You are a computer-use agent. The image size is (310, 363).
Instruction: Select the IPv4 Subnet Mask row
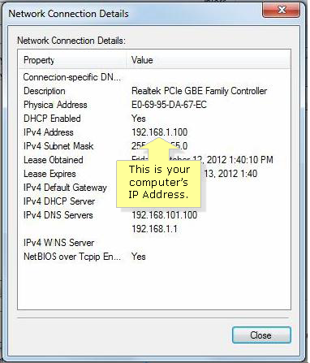(x=154, y=146)
